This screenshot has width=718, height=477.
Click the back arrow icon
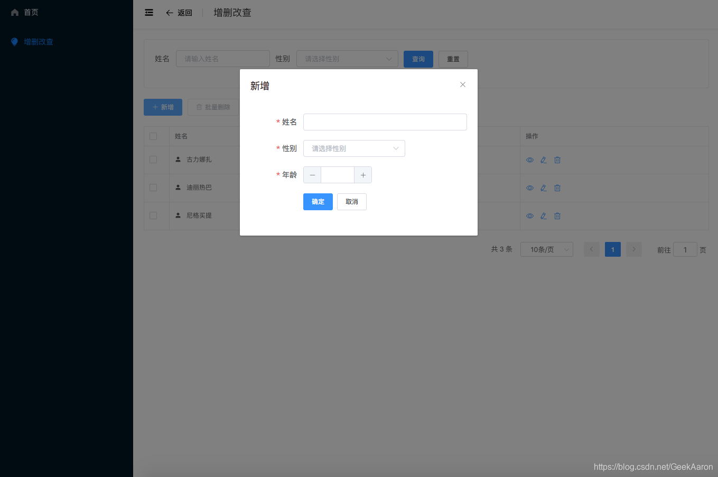tap(170, 13)
